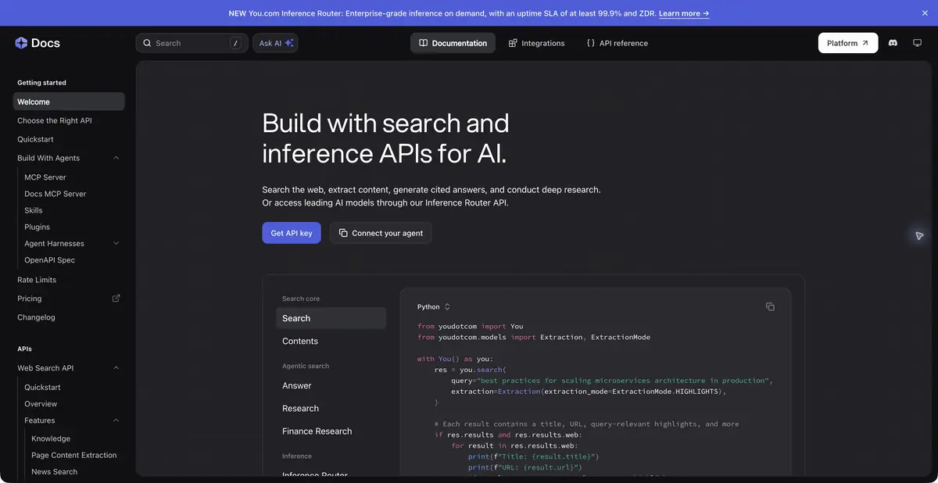Click into the Search docs field
938x483 pixels.
tap(192, 43)
